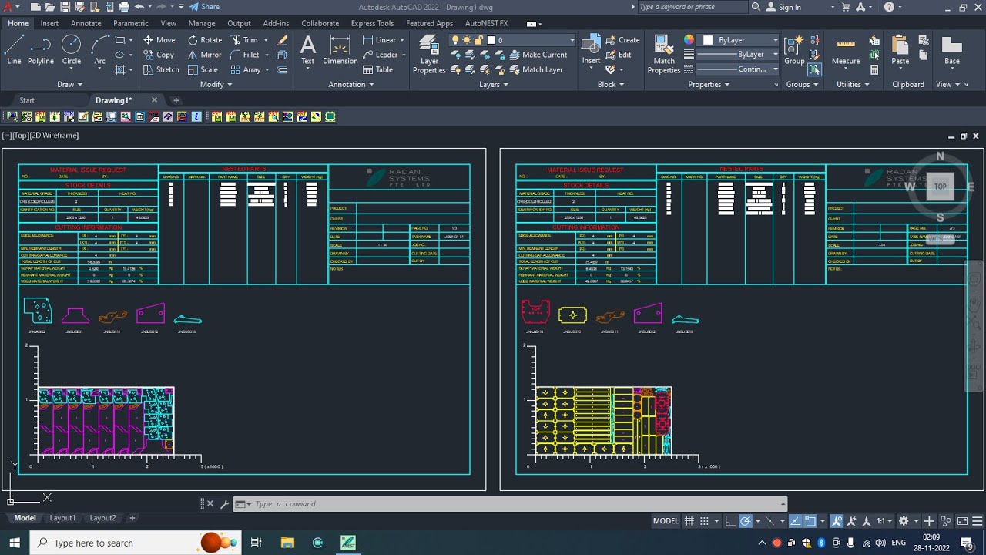Viewport: 986px width, 555px height.
Task: Toggle Ortho mode in status bar
Action: (730, 521)
